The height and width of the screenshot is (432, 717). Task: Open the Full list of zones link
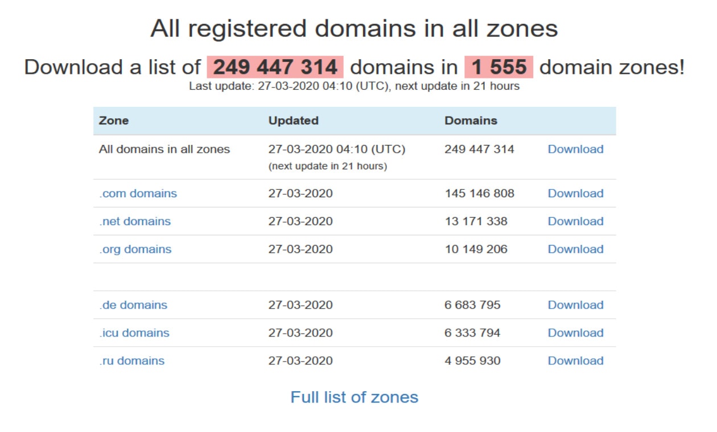[x=354, y=397]
